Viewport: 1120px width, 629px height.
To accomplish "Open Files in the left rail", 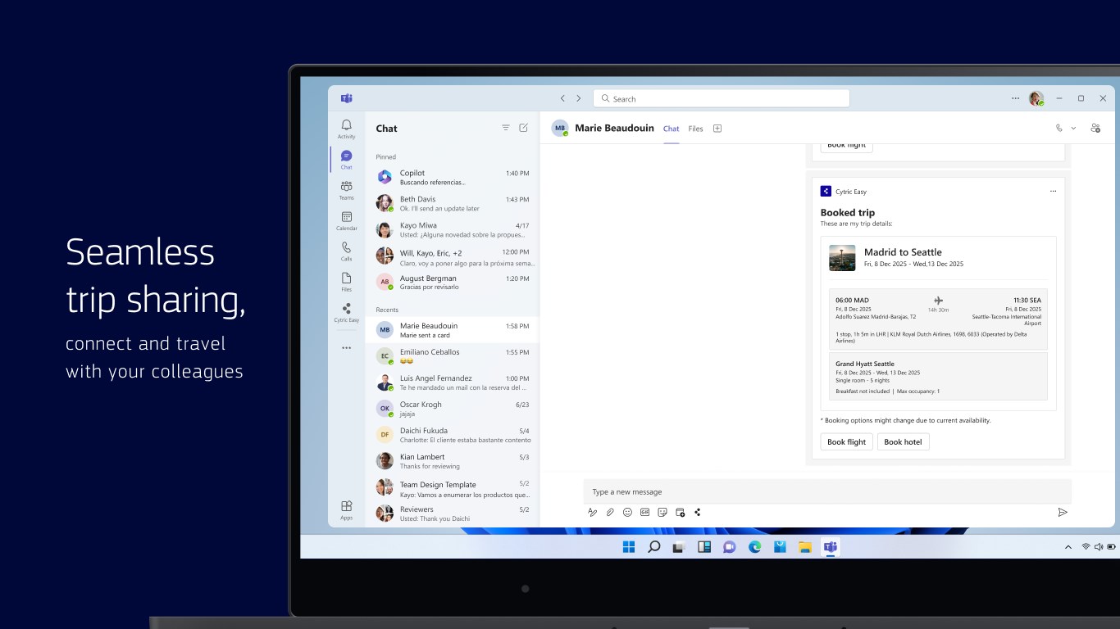I will (346, 282).
